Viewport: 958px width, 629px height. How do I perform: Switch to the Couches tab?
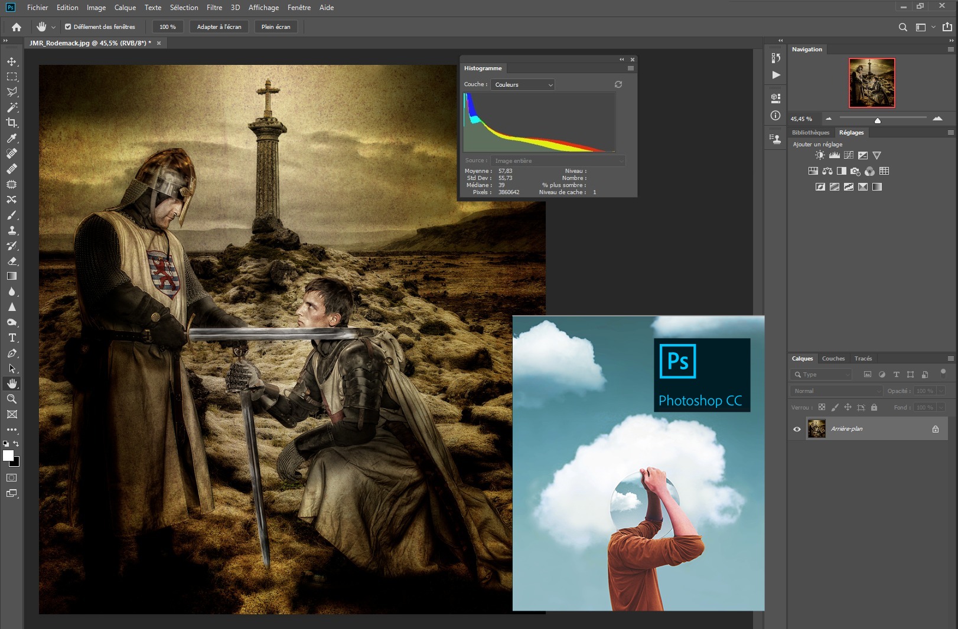tap(833, 358)
